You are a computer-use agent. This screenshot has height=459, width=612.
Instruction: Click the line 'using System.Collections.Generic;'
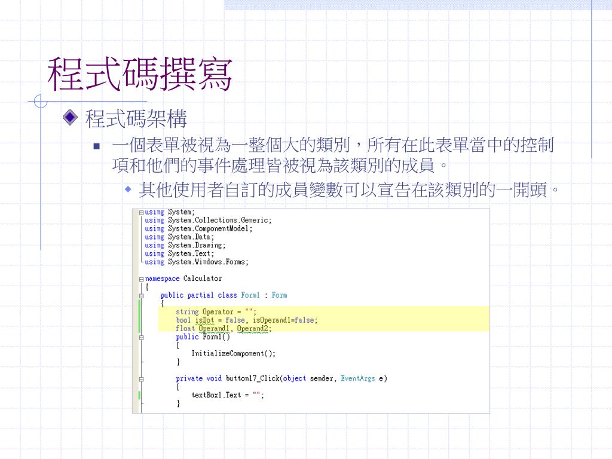(x=208, y=221)
